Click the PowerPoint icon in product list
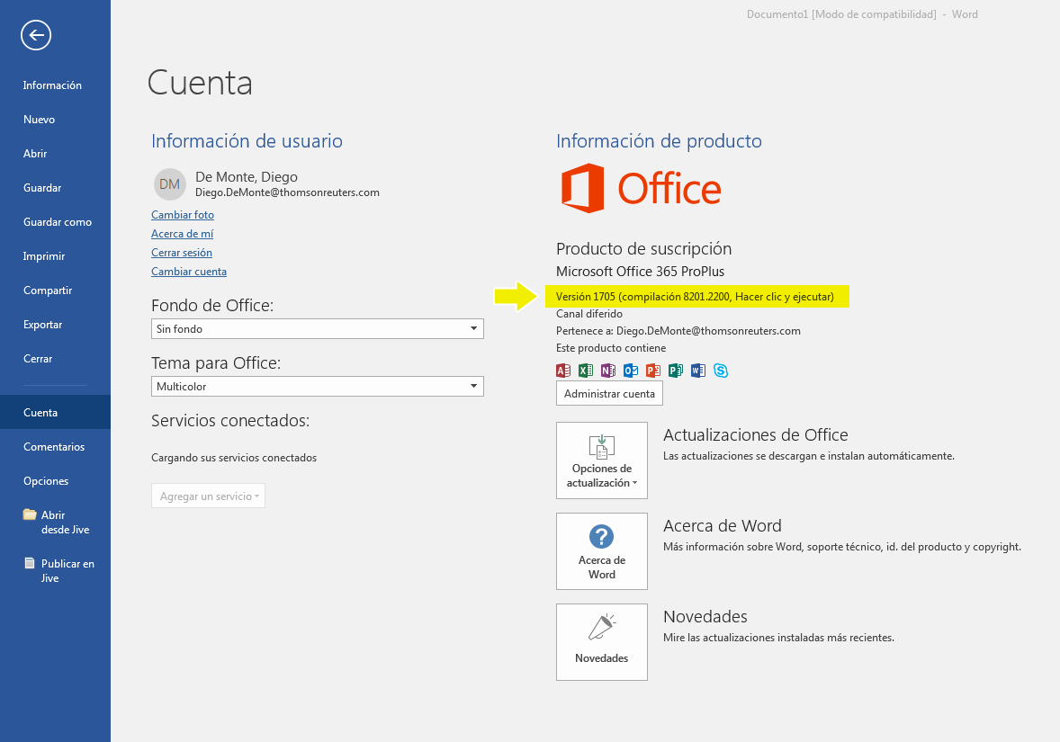The height and width of the screenshot is (742, 1060). 653,370
